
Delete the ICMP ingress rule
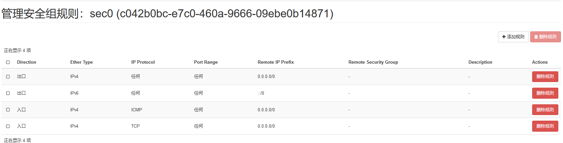545,110
